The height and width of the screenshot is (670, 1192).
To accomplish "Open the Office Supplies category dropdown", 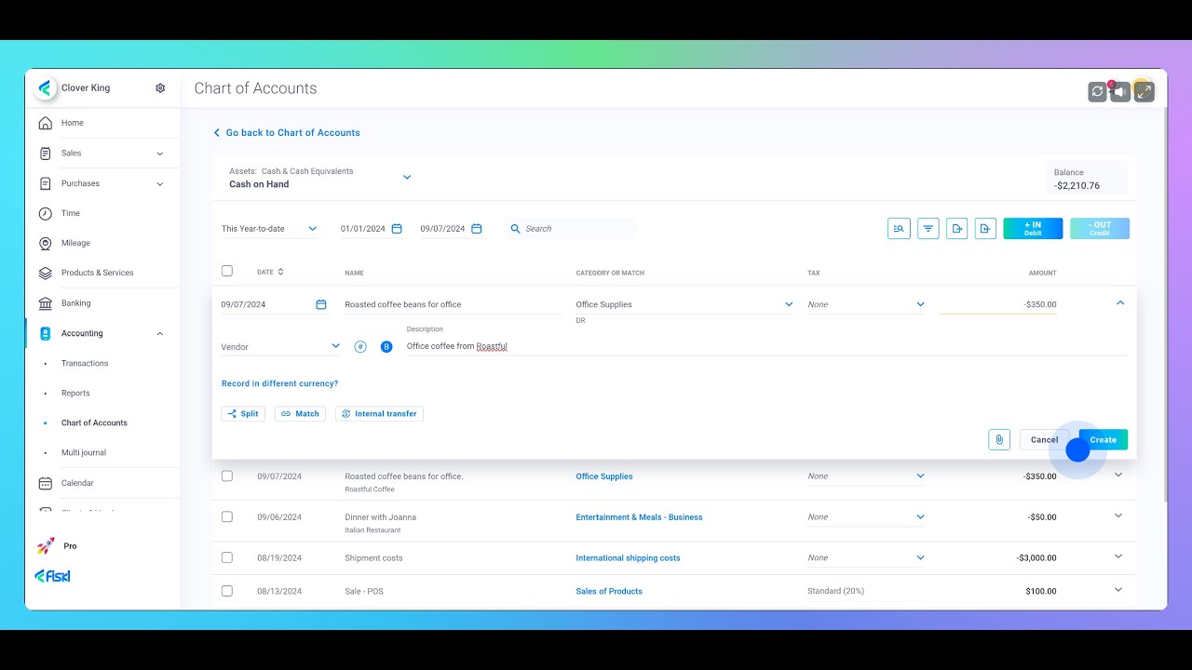I will pyautogui.click(x=684, y=304).
